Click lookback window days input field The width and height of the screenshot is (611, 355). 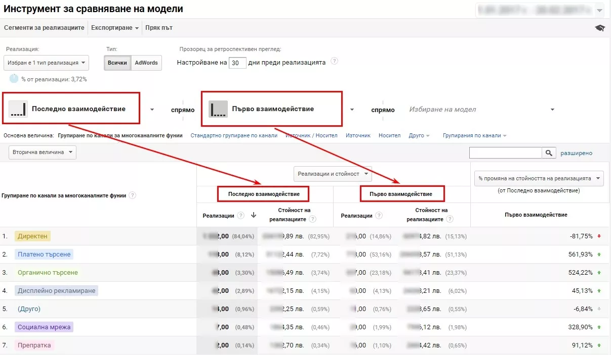tap(237, 63)
